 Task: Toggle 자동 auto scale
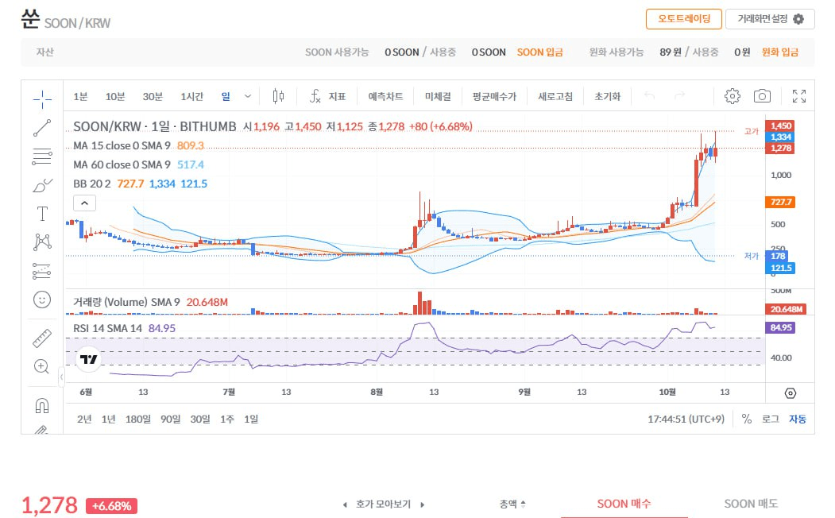pyautogui.click(x=797, y=419)
